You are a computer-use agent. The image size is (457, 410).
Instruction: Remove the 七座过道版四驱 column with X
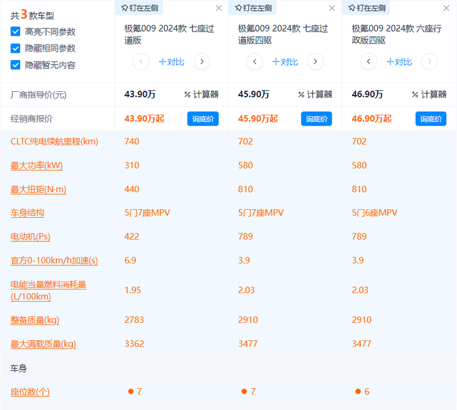[x=332, y=9]
